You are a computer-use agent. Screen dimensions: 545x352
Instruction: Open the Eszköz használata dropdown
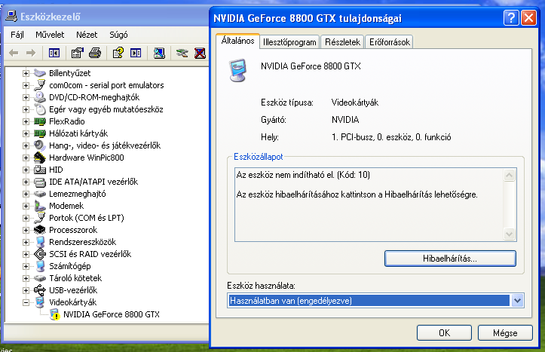coord(517,301)
